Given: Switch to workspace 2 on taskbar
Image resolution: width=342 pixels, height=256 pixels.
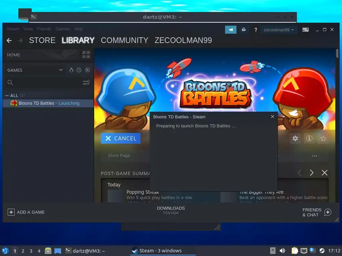Looking at the screenshot, I should pyautogui.click(x=23, y=251).
